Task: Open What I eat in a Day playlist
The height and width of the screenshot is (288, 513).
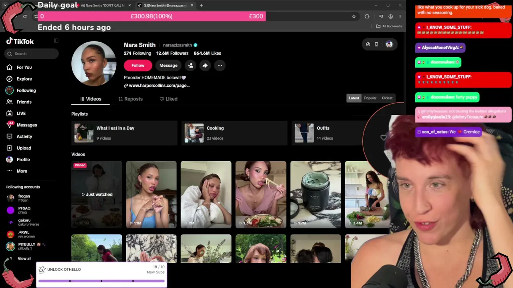Action: 124,133
